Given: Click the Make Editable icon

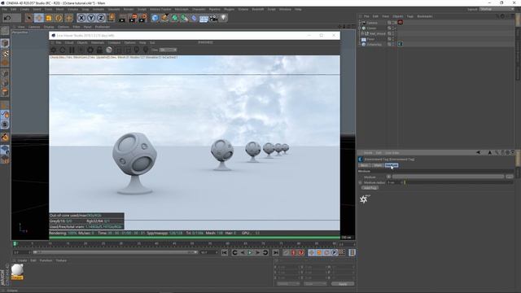Looking at the screenshot, I should (5, 31).
